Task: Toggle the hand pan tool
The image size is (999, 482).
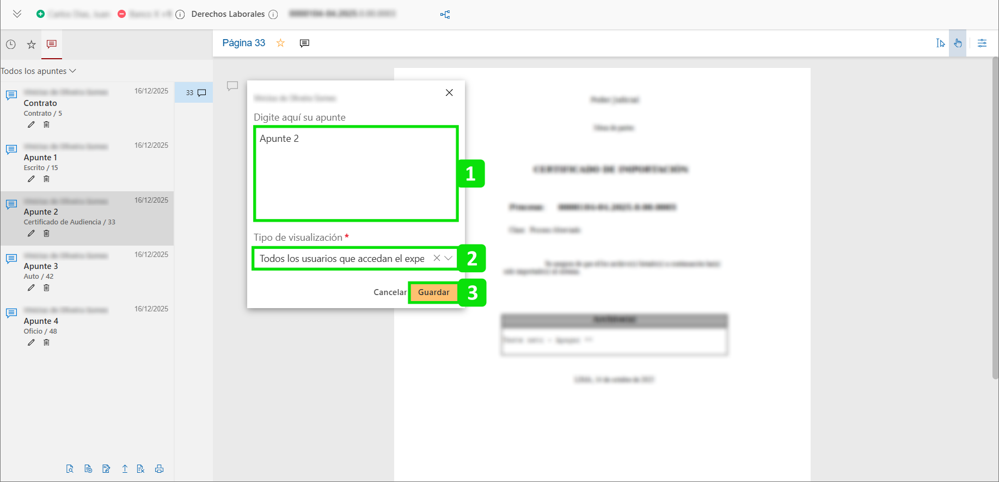Action: [958, 43]
